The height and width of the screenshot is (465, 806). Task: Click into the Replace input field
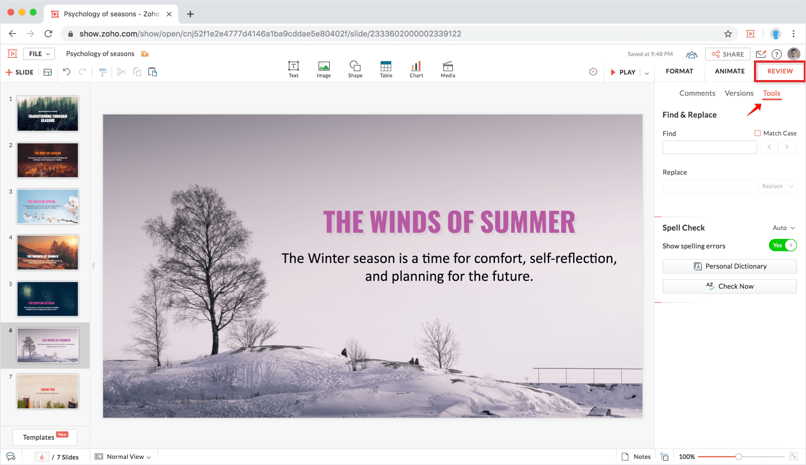(710, 186)
